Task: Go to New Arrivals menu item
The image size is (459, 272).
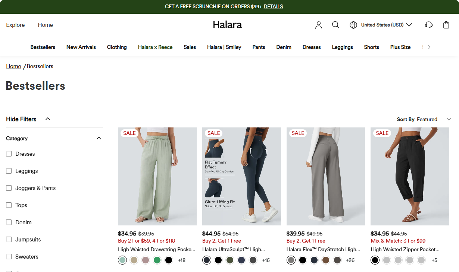Action: point(81,47)
